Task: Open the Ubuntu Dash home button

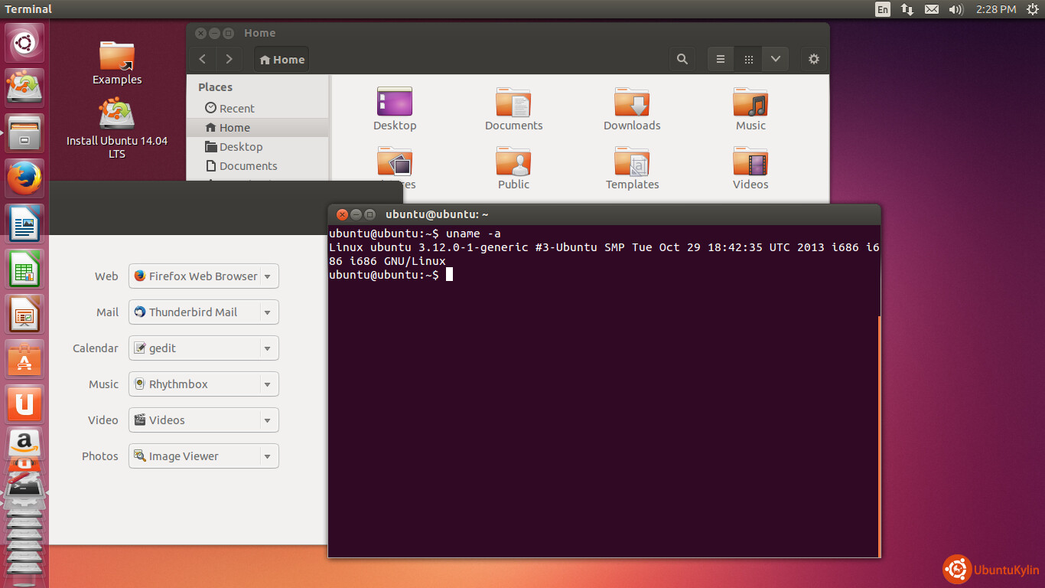Action: [24, 44]
